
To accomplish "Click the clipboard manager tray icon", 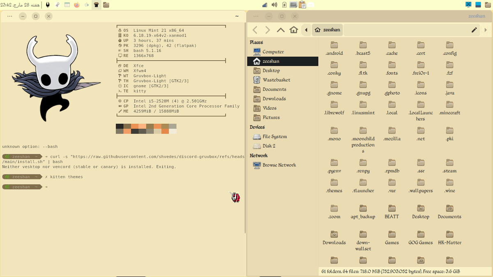I will tap(303, 5).
